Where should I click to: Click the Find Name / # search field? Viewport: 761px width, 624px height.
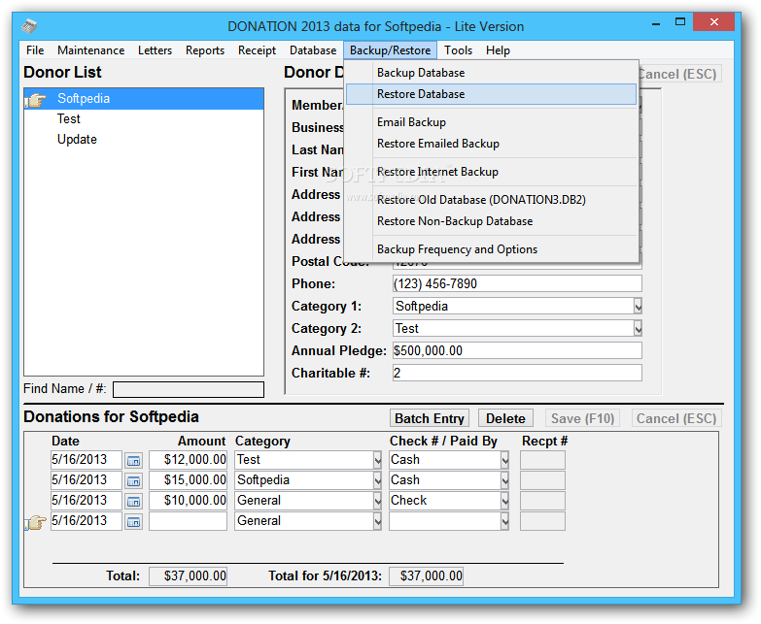189,390
